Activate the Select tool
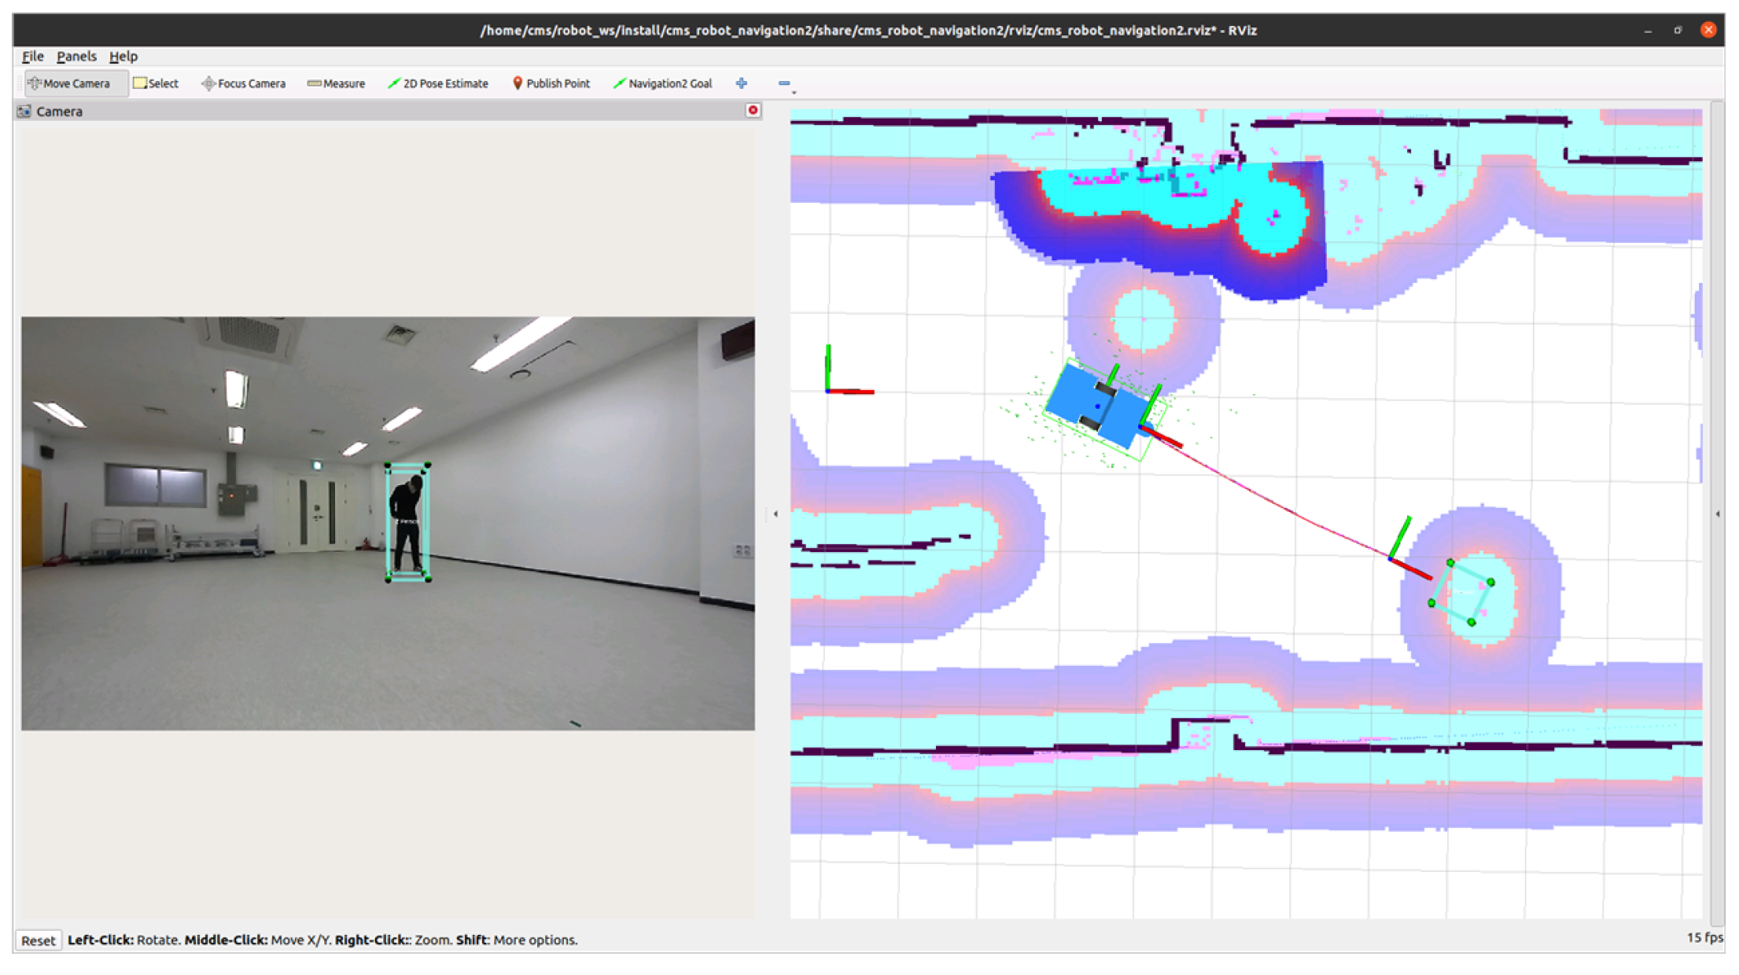The width and height of the screenshot is (1739, 975). coord(156,83)
